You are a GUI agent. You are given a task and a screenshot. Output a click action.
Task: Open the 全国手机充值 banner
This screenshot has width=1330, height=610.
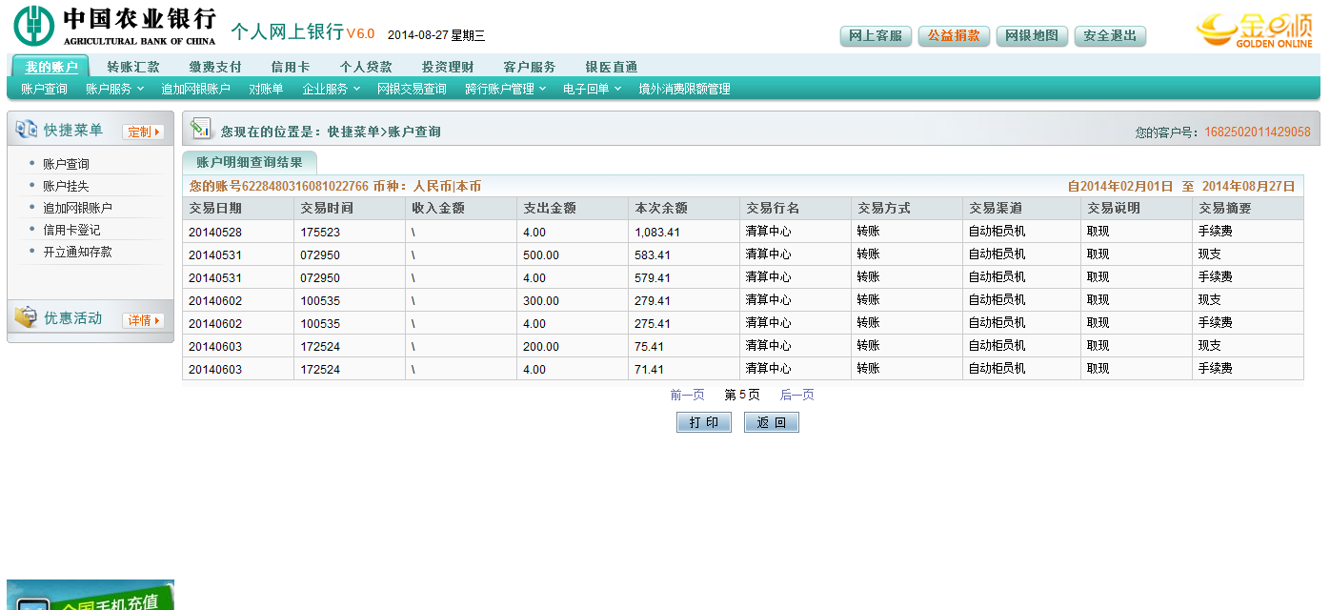(91, 597)
